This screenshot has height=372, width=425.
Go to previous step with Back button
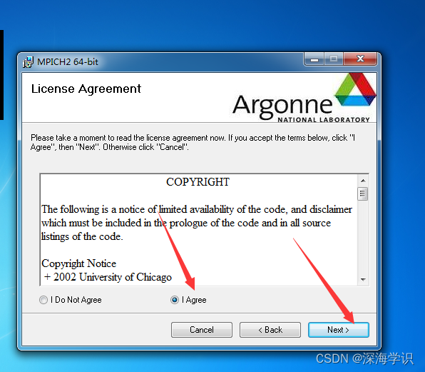[270, 330]
